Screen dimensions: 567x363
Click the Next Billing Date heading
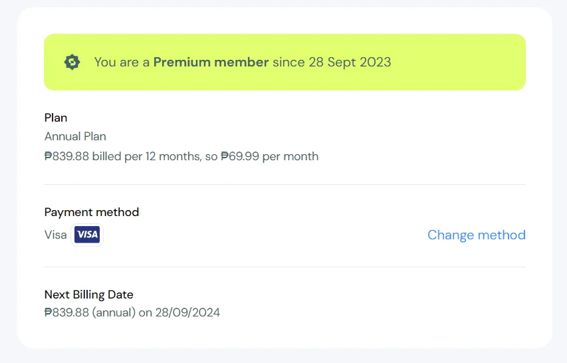[x=88, y=295]
